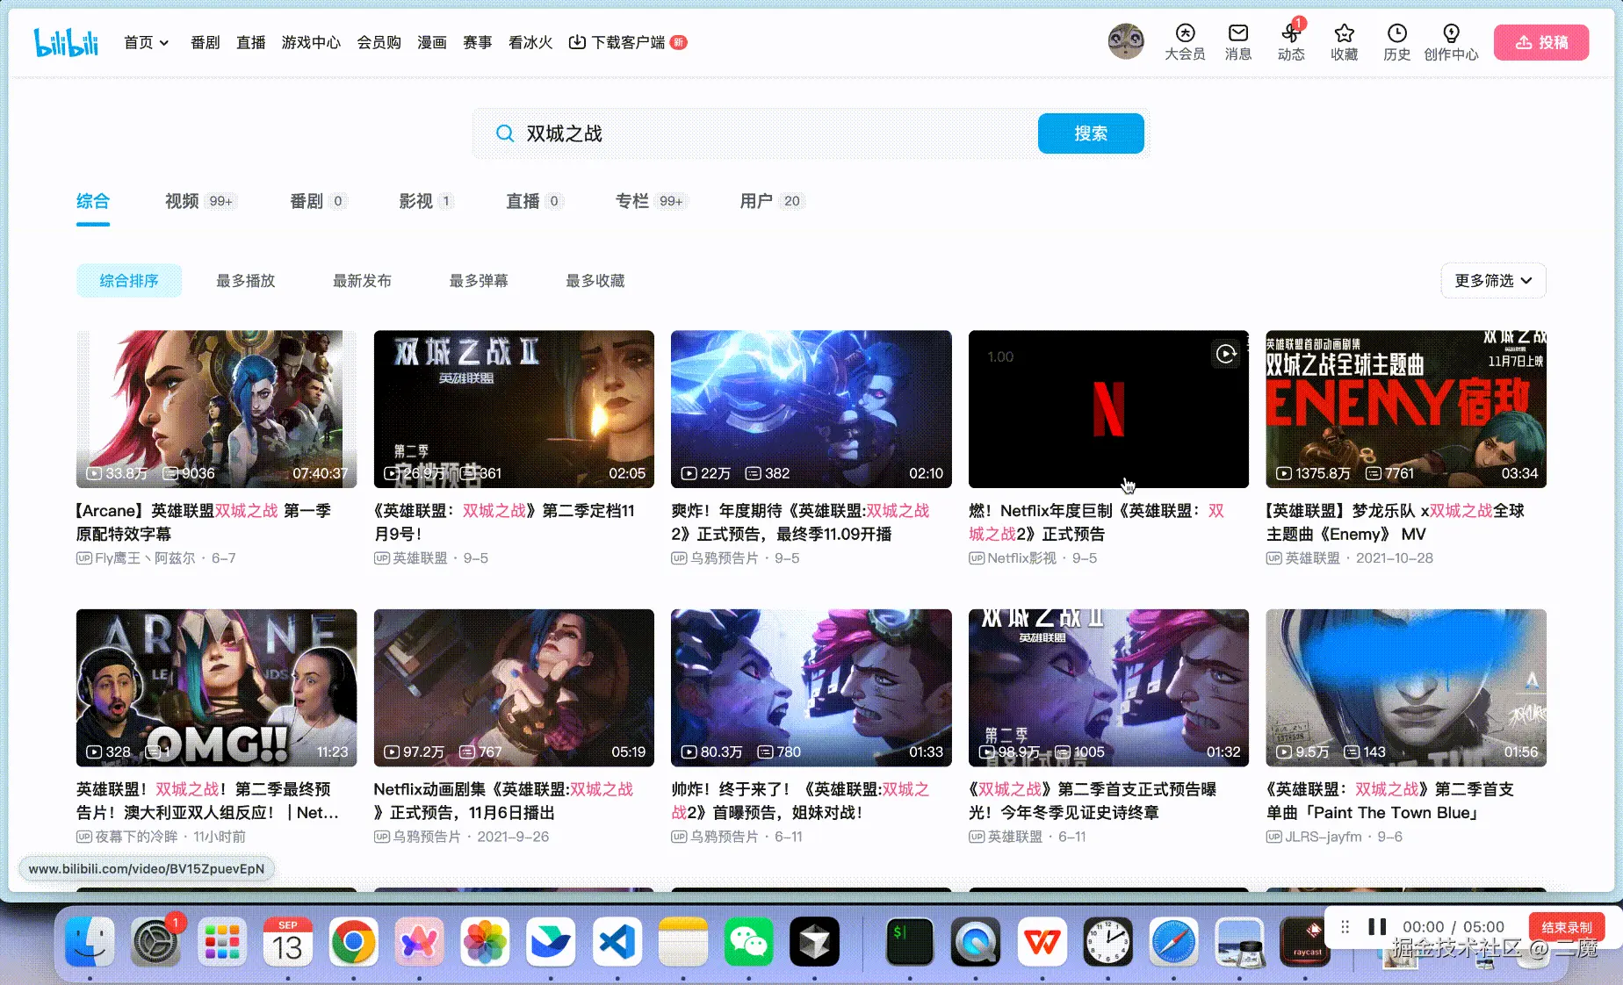Open the Arcane 第一季 原配特效字幕 thumbnail
The height and width of the screenshot is (985, 1623).
tap(216, 408)
